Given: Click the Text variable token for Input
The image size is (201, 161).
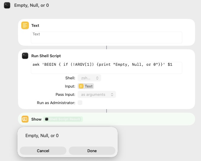Looking at the screenshot, I should pos(86,86).
